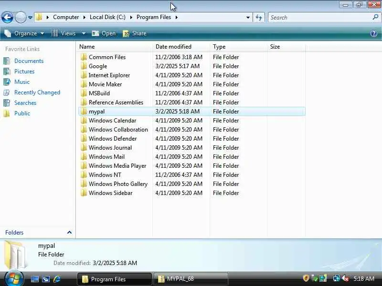Switch to MYPAL_68 taskbar button

tap(191, 279)
